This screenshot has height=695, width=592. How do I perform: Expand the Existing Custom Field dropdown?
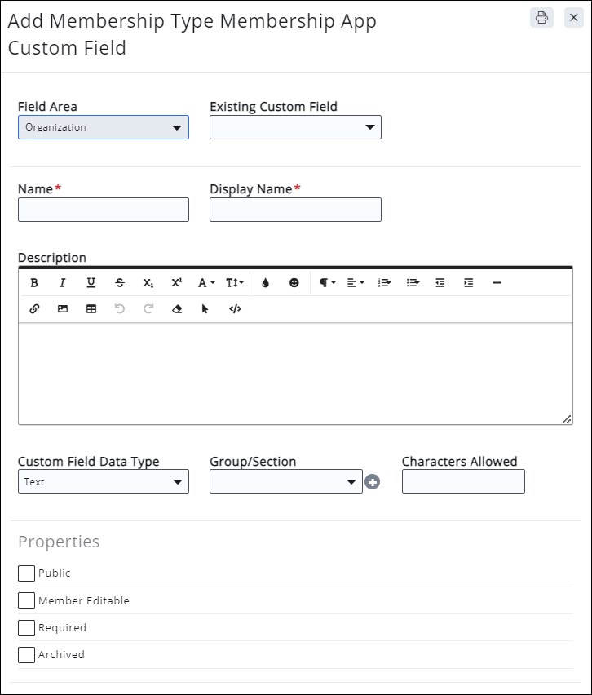(x=295, y=127)
